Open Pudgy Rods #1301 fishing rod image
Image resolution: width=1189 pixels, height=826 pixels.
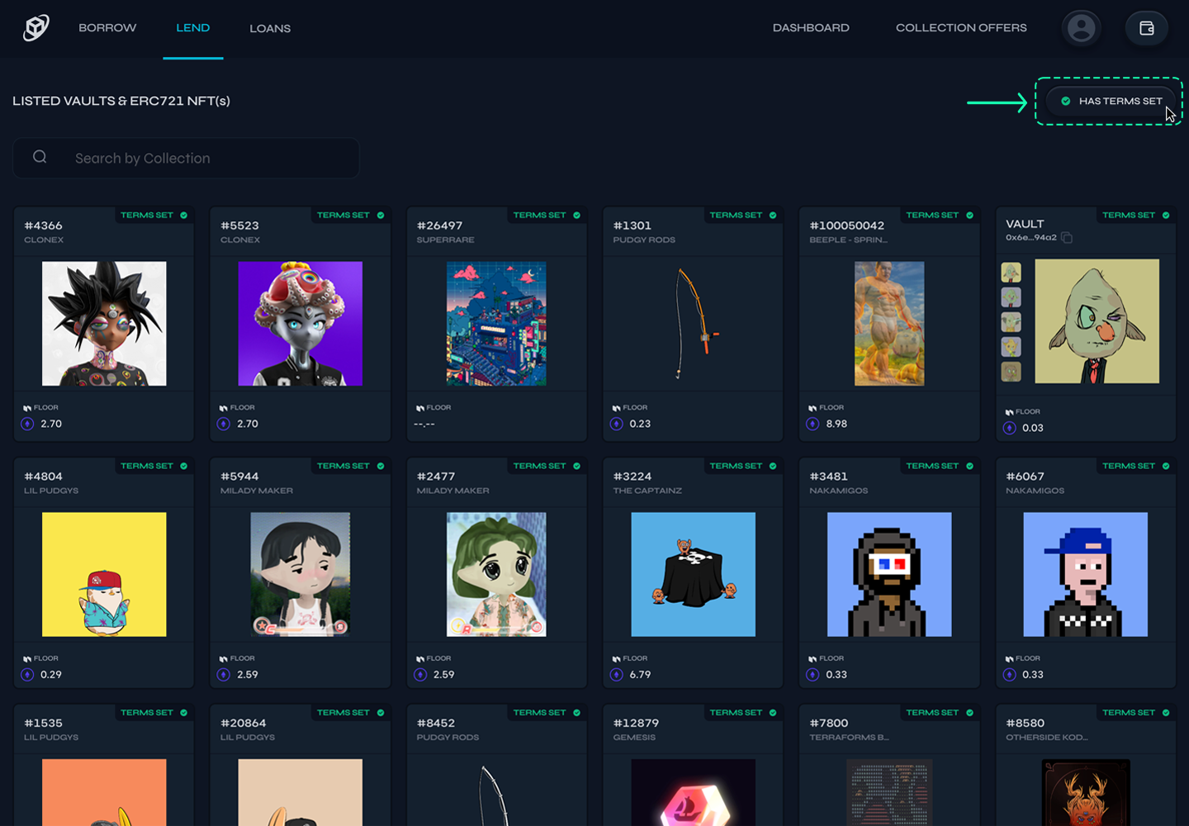tap(693, 324)
